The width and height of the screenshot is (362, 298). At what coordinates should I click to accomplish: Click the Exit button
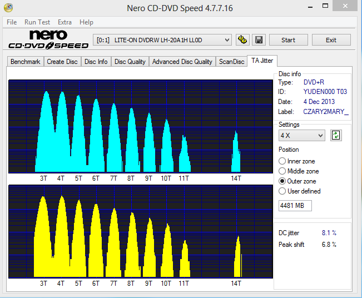[331, 40]
